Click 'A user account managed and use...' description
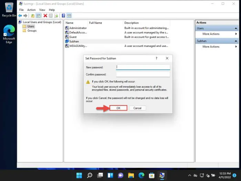This screenshot has height=181, width=241. point(146,46)
